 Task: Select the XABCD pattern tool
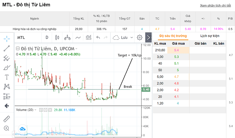point(7,87)
